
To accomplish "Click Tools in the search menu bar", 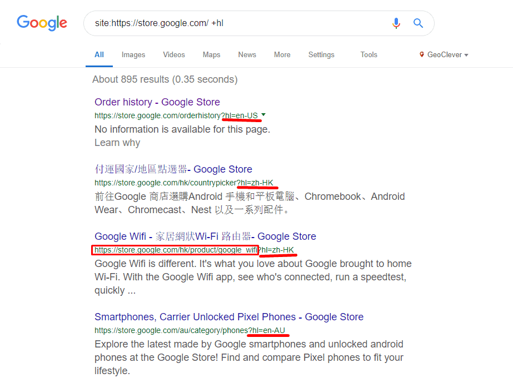I will [x=368, y=54].
